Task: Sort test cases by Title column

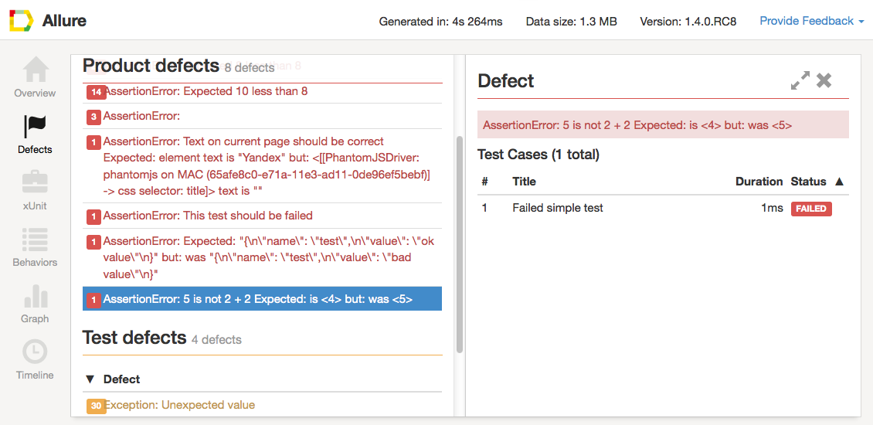Action: pyautogui.click(x=524, y=182)
